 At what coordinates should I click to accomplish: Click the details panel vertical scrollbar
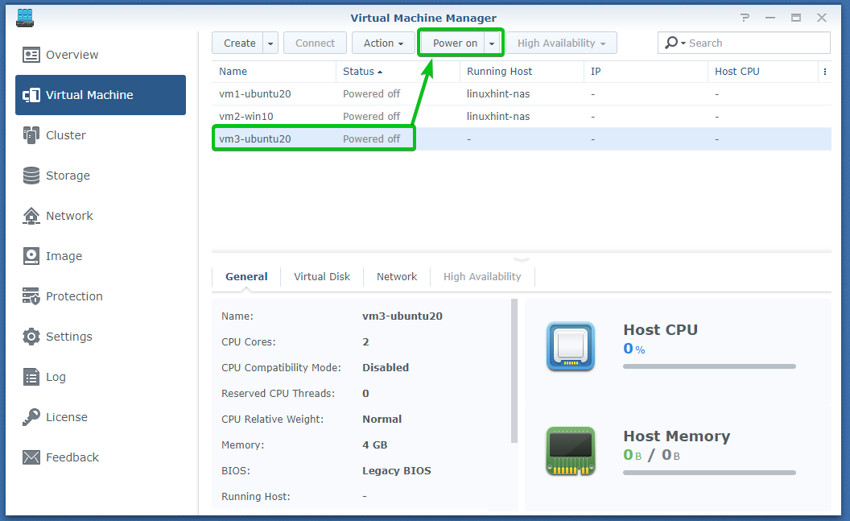[x=514, y=370]
